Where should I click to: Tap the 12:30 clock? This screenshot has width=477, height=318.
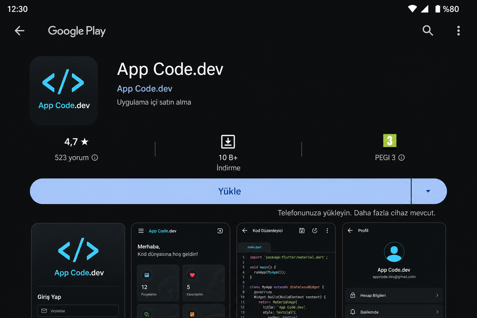(17, 9)
